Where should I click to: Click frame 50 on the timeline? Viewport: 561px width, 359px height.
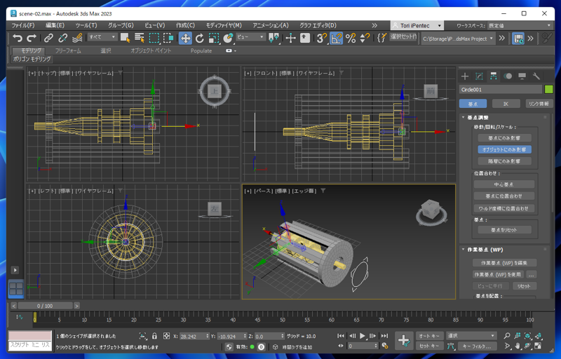[283, 318]
